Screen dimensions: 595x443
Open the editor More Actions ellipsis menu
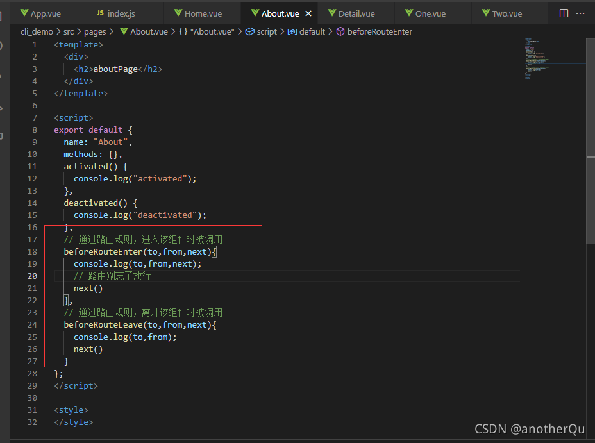click(580, 13)
